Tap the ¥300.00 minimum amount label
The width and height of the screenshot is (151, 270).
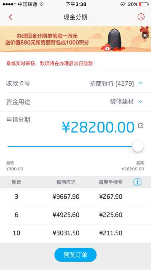tap(15, 169)
